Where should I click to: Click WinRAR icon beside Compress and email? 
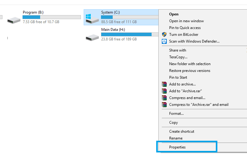pyautogui.click(x=164, y=98)
